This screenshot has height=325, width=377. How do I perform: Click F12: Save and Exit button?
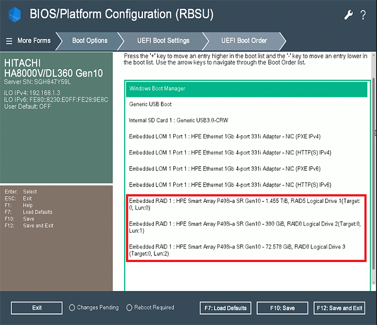(x=339, y=308)
